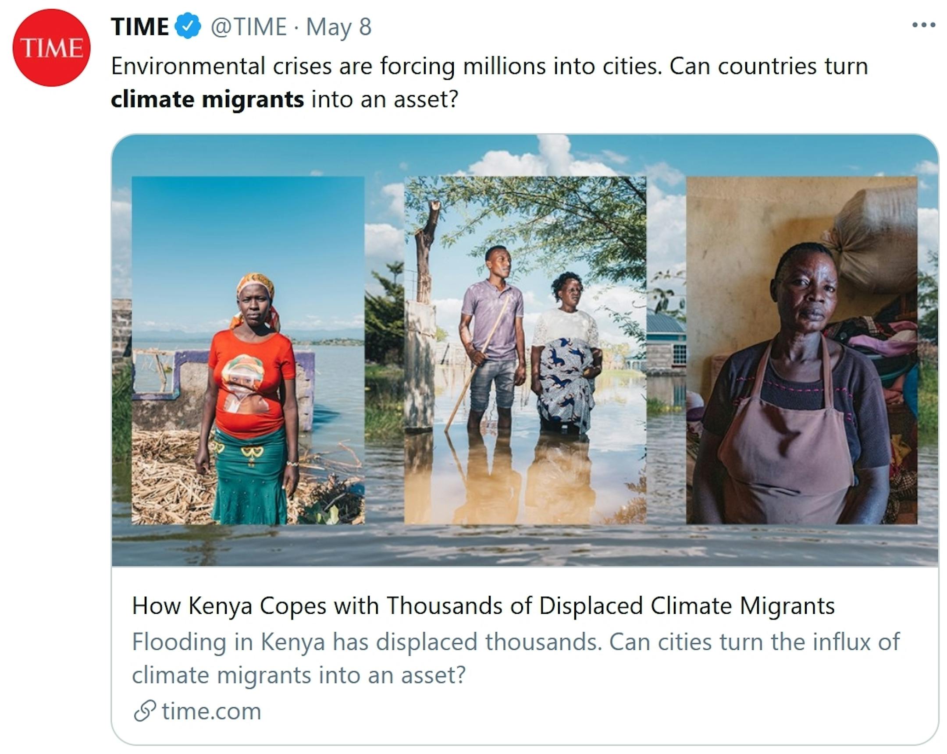
Task: Click the @TIME handle
Action: point(249,27)
